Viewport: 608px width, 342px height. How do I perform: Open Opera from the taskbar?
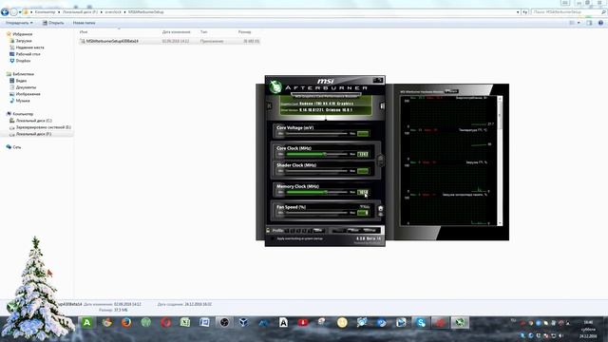point(166,322)
